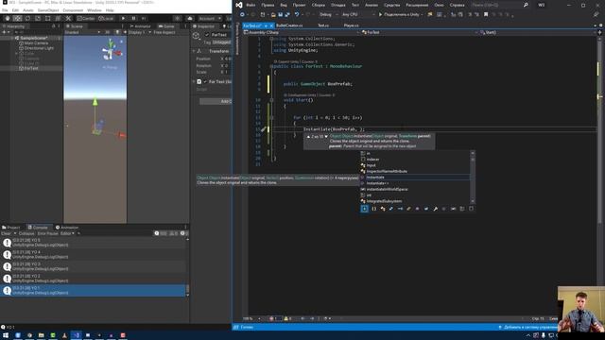
Task: Click Visual Studio search magnifier icon
Action: click(526, 5)
